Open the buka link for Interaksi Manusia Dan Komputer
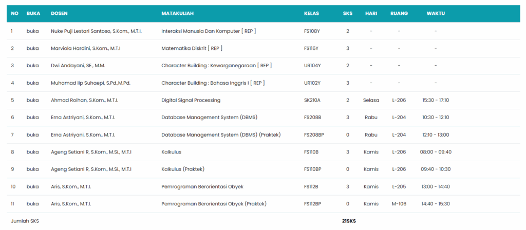This screenshot has width=526, height=230. (x=32, y=31)
